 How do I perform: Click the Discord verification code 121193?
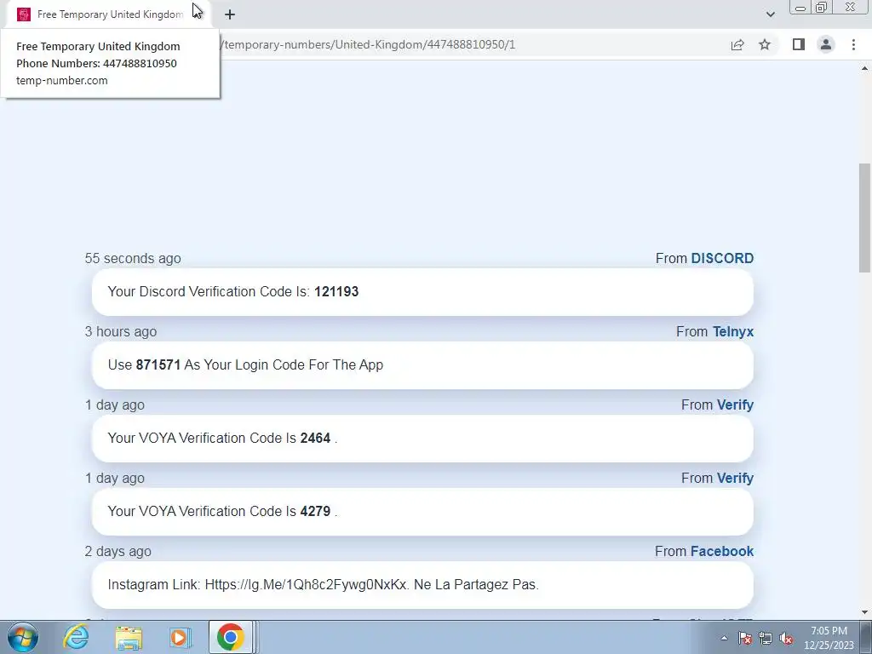(336, 292)
